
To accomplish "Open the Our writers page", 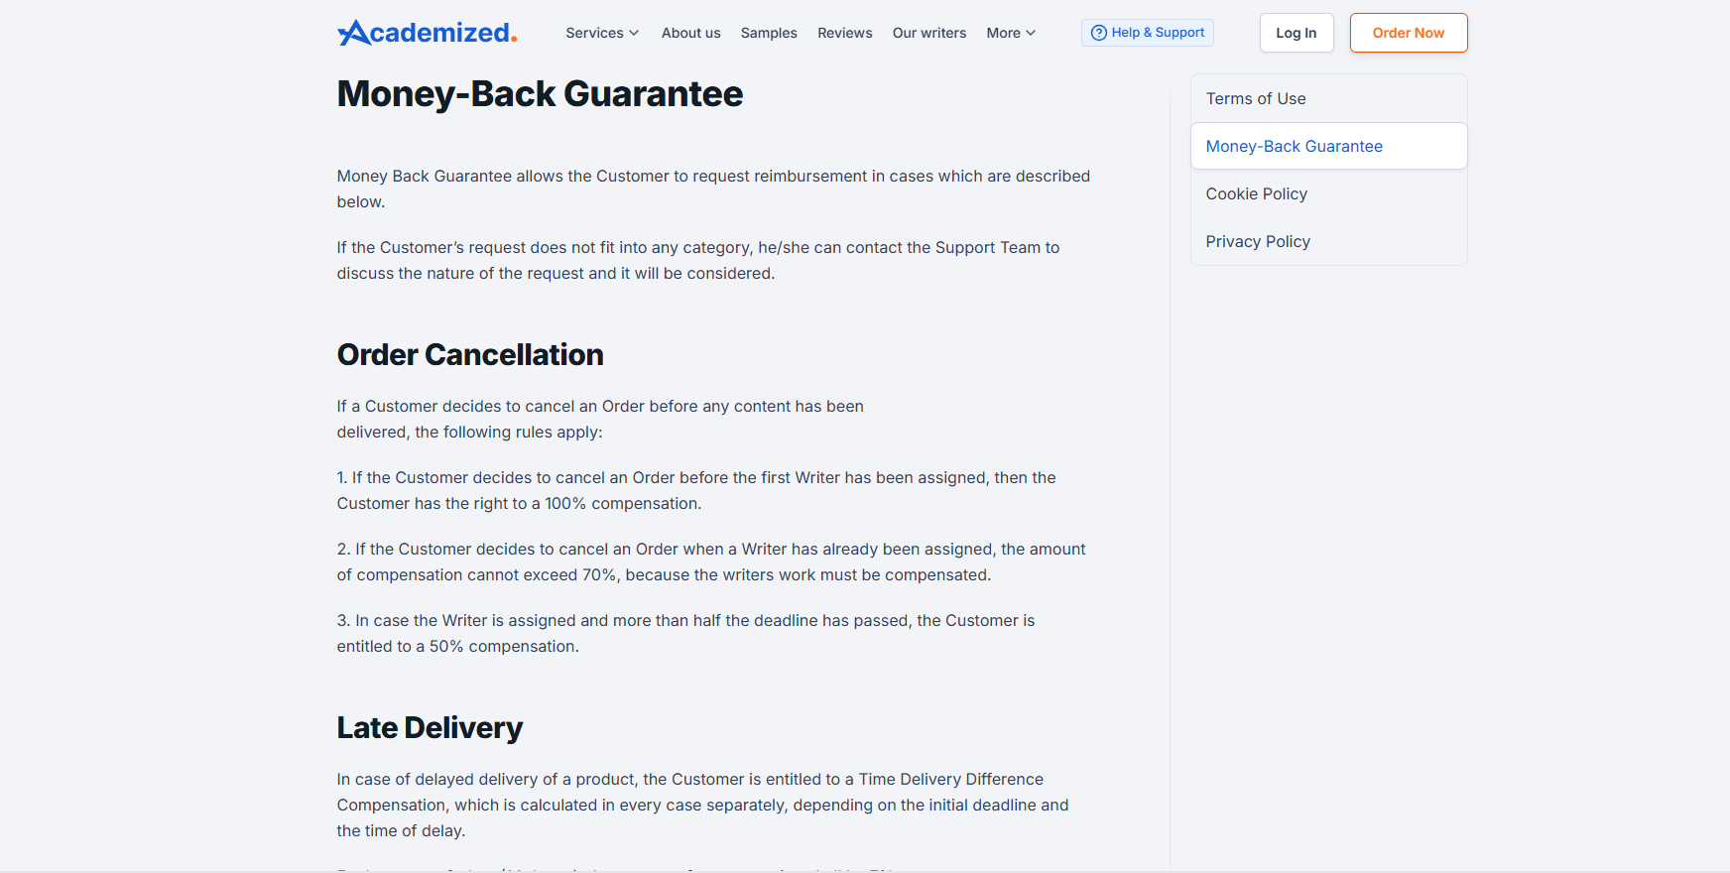I will click(928, 33).
